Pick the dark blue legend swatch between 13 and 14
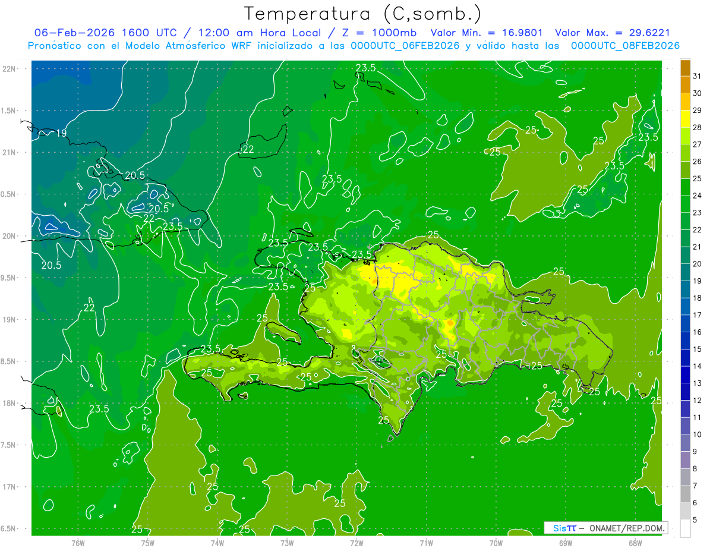Screen dimensions: 713x551 [x=685, y=374]
